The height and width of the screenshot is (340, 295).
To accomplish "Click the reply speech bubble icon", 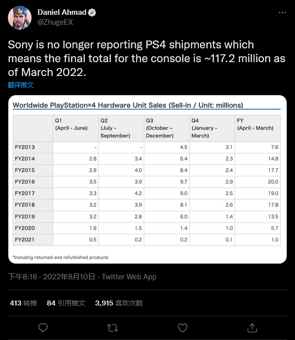I will pyautogui.click(x=43, y=328).
